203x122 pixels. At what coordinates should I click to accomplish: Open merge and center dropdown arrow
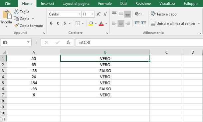(x=199, y=24)
